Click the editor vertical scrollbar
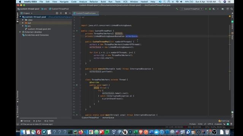The image size is (243, 136). [230, 57]
